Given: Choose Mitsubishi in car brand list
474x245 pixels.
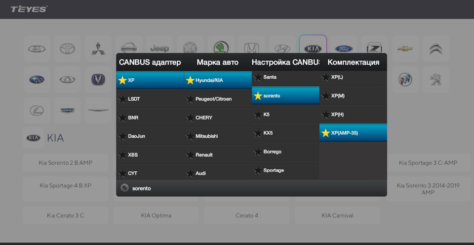Looking at the screenshot, I should pyautogui.click(x=218, y=136).
